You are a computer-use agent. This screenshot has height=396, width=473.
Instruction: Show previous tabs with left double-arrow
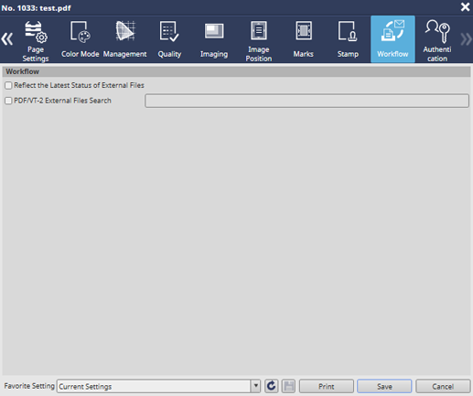[x=7, y=39]
